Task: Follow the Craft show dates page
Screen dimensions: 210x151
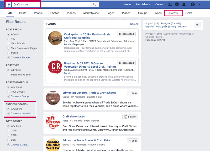Action: tap(130, 117)
